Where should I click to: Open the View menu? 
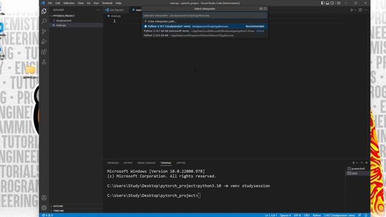tap(80, 3)
